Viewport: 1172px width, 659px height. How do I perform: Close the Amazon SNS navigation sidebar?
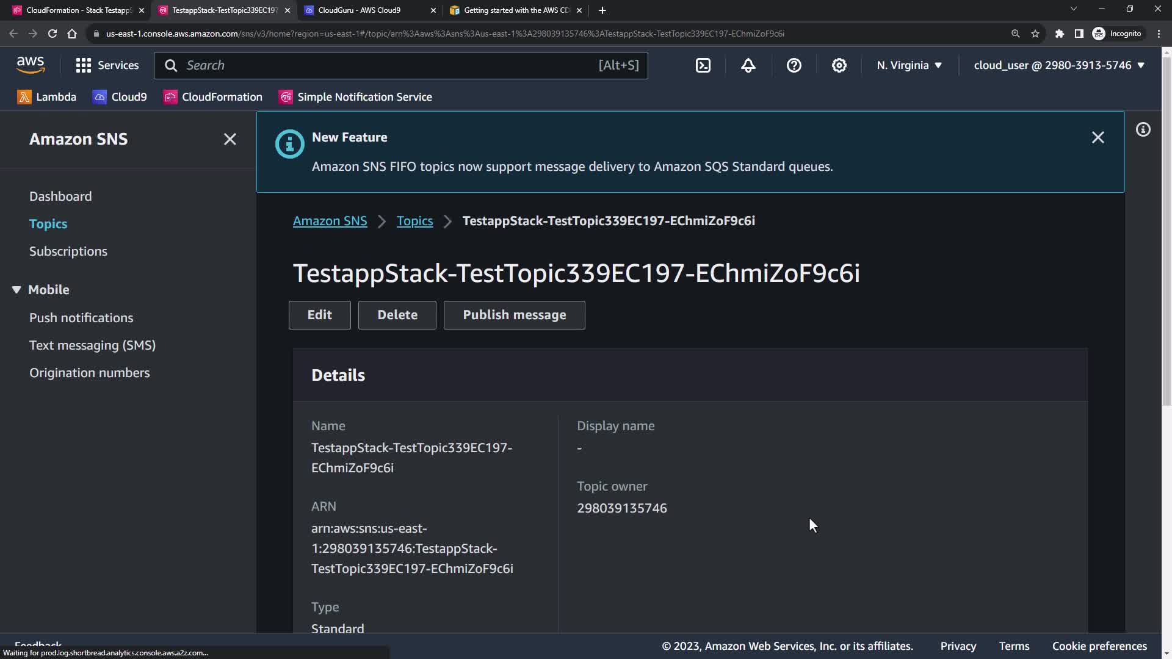[x=230, y=139]
